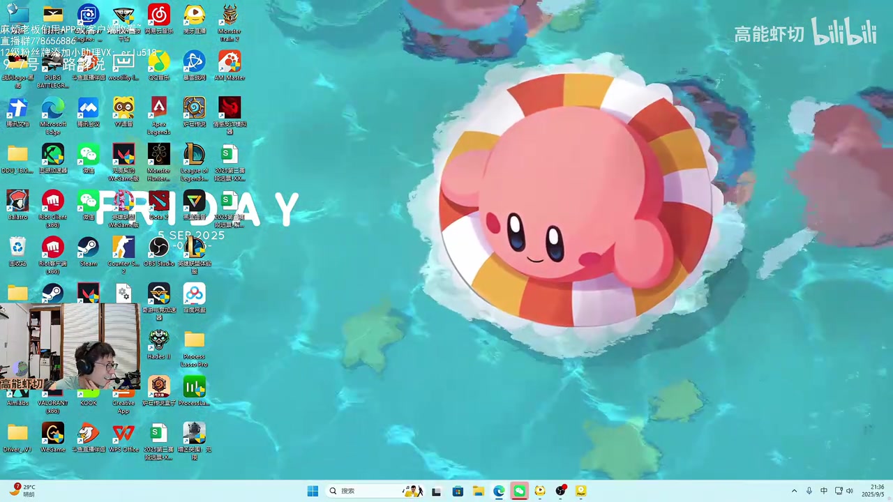
Task: Click the taskbar search box
Action: point(363,491)
